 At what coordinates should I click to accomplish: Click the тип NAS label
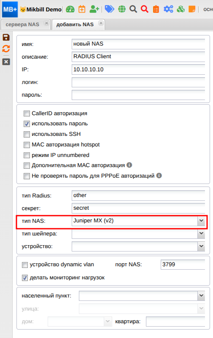(34, 221)
